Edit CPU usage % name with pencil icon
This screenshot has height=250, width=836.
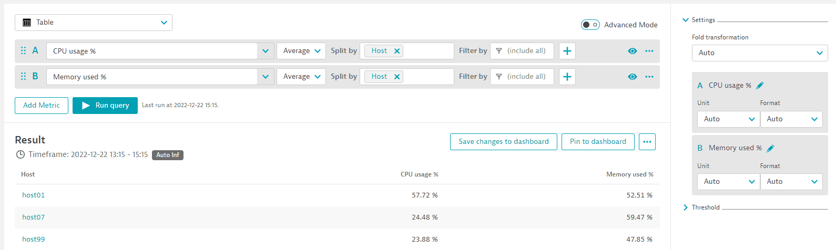tap(760, 86)
